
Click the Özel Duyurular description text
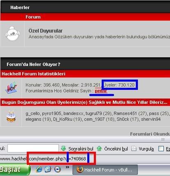coord(99,37)
